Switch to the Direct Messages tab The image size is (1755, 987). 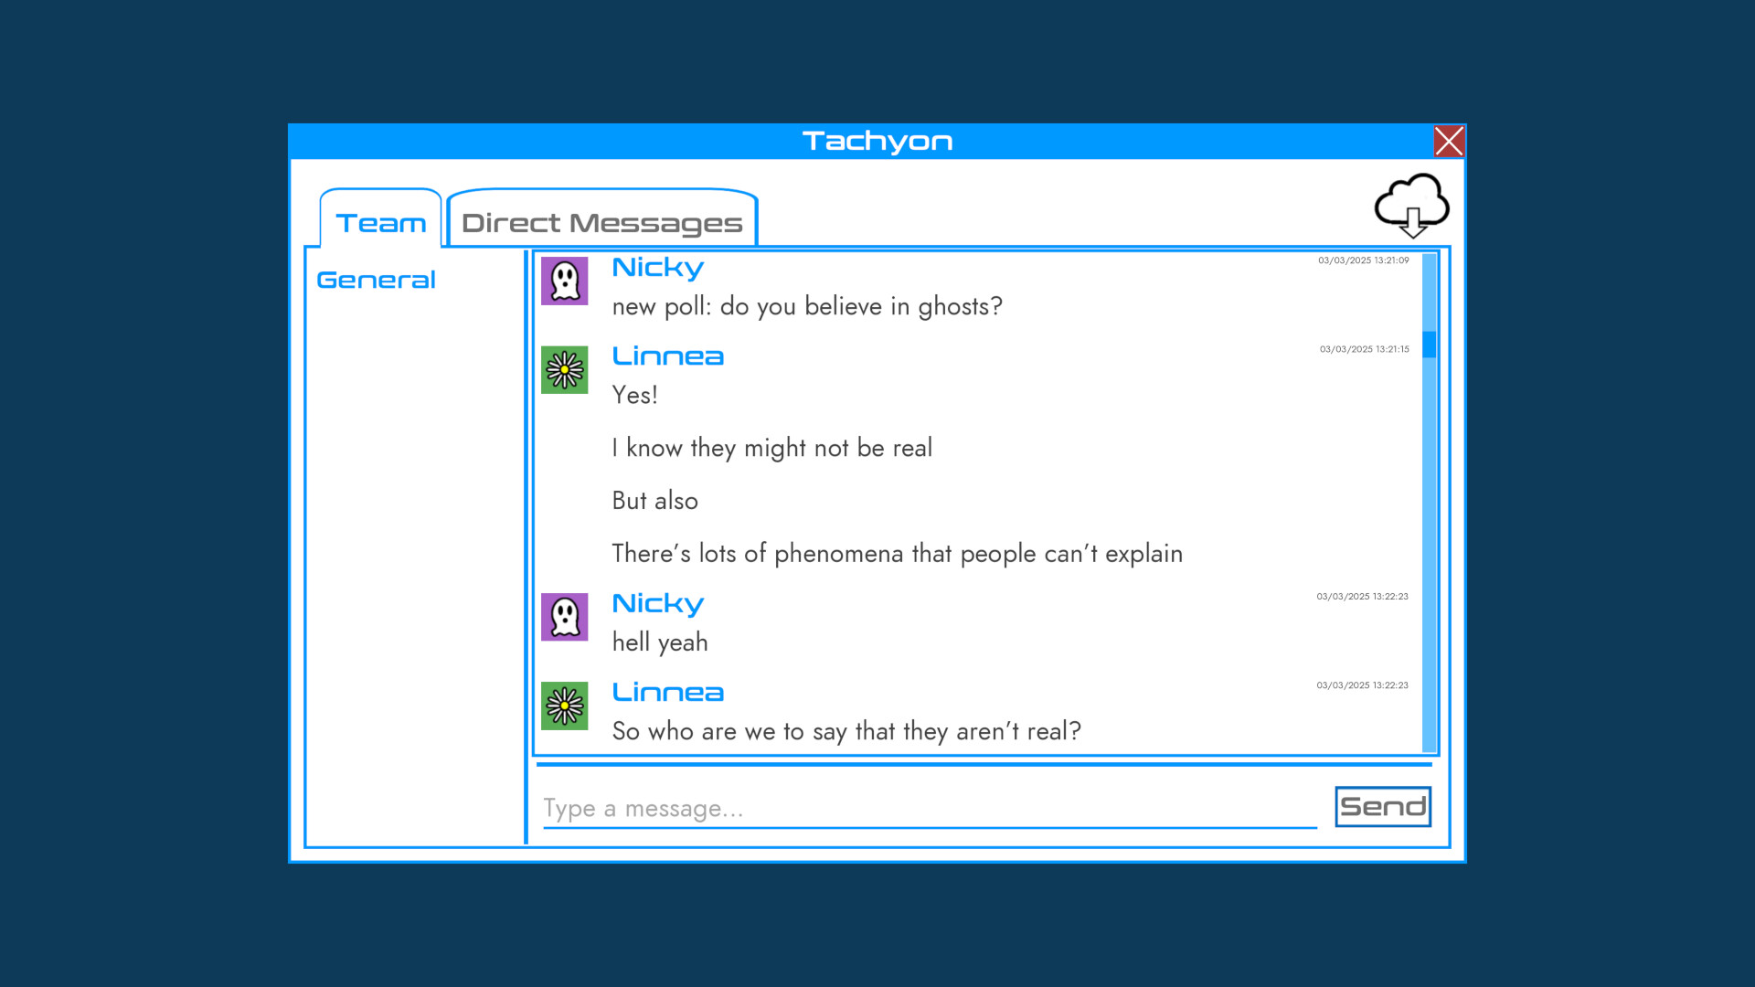pyautogui.click(x=600, y=221)
